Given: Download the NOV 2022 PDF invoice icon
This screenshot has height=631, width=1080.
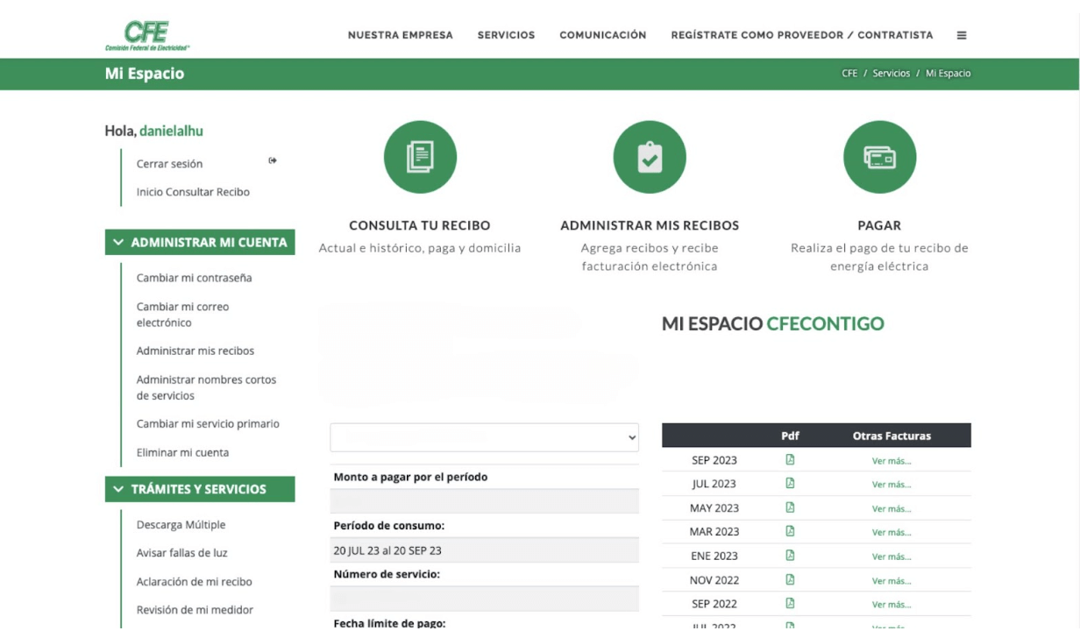Looking at the screenshot, I should [791, 579].
